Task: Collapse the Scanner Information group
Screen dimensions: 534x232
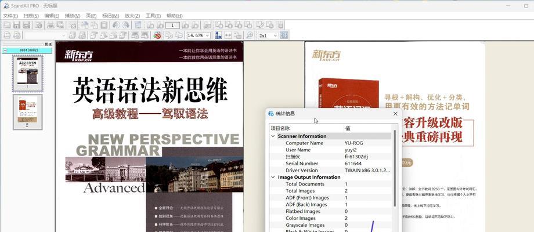Action: point(273,136)
